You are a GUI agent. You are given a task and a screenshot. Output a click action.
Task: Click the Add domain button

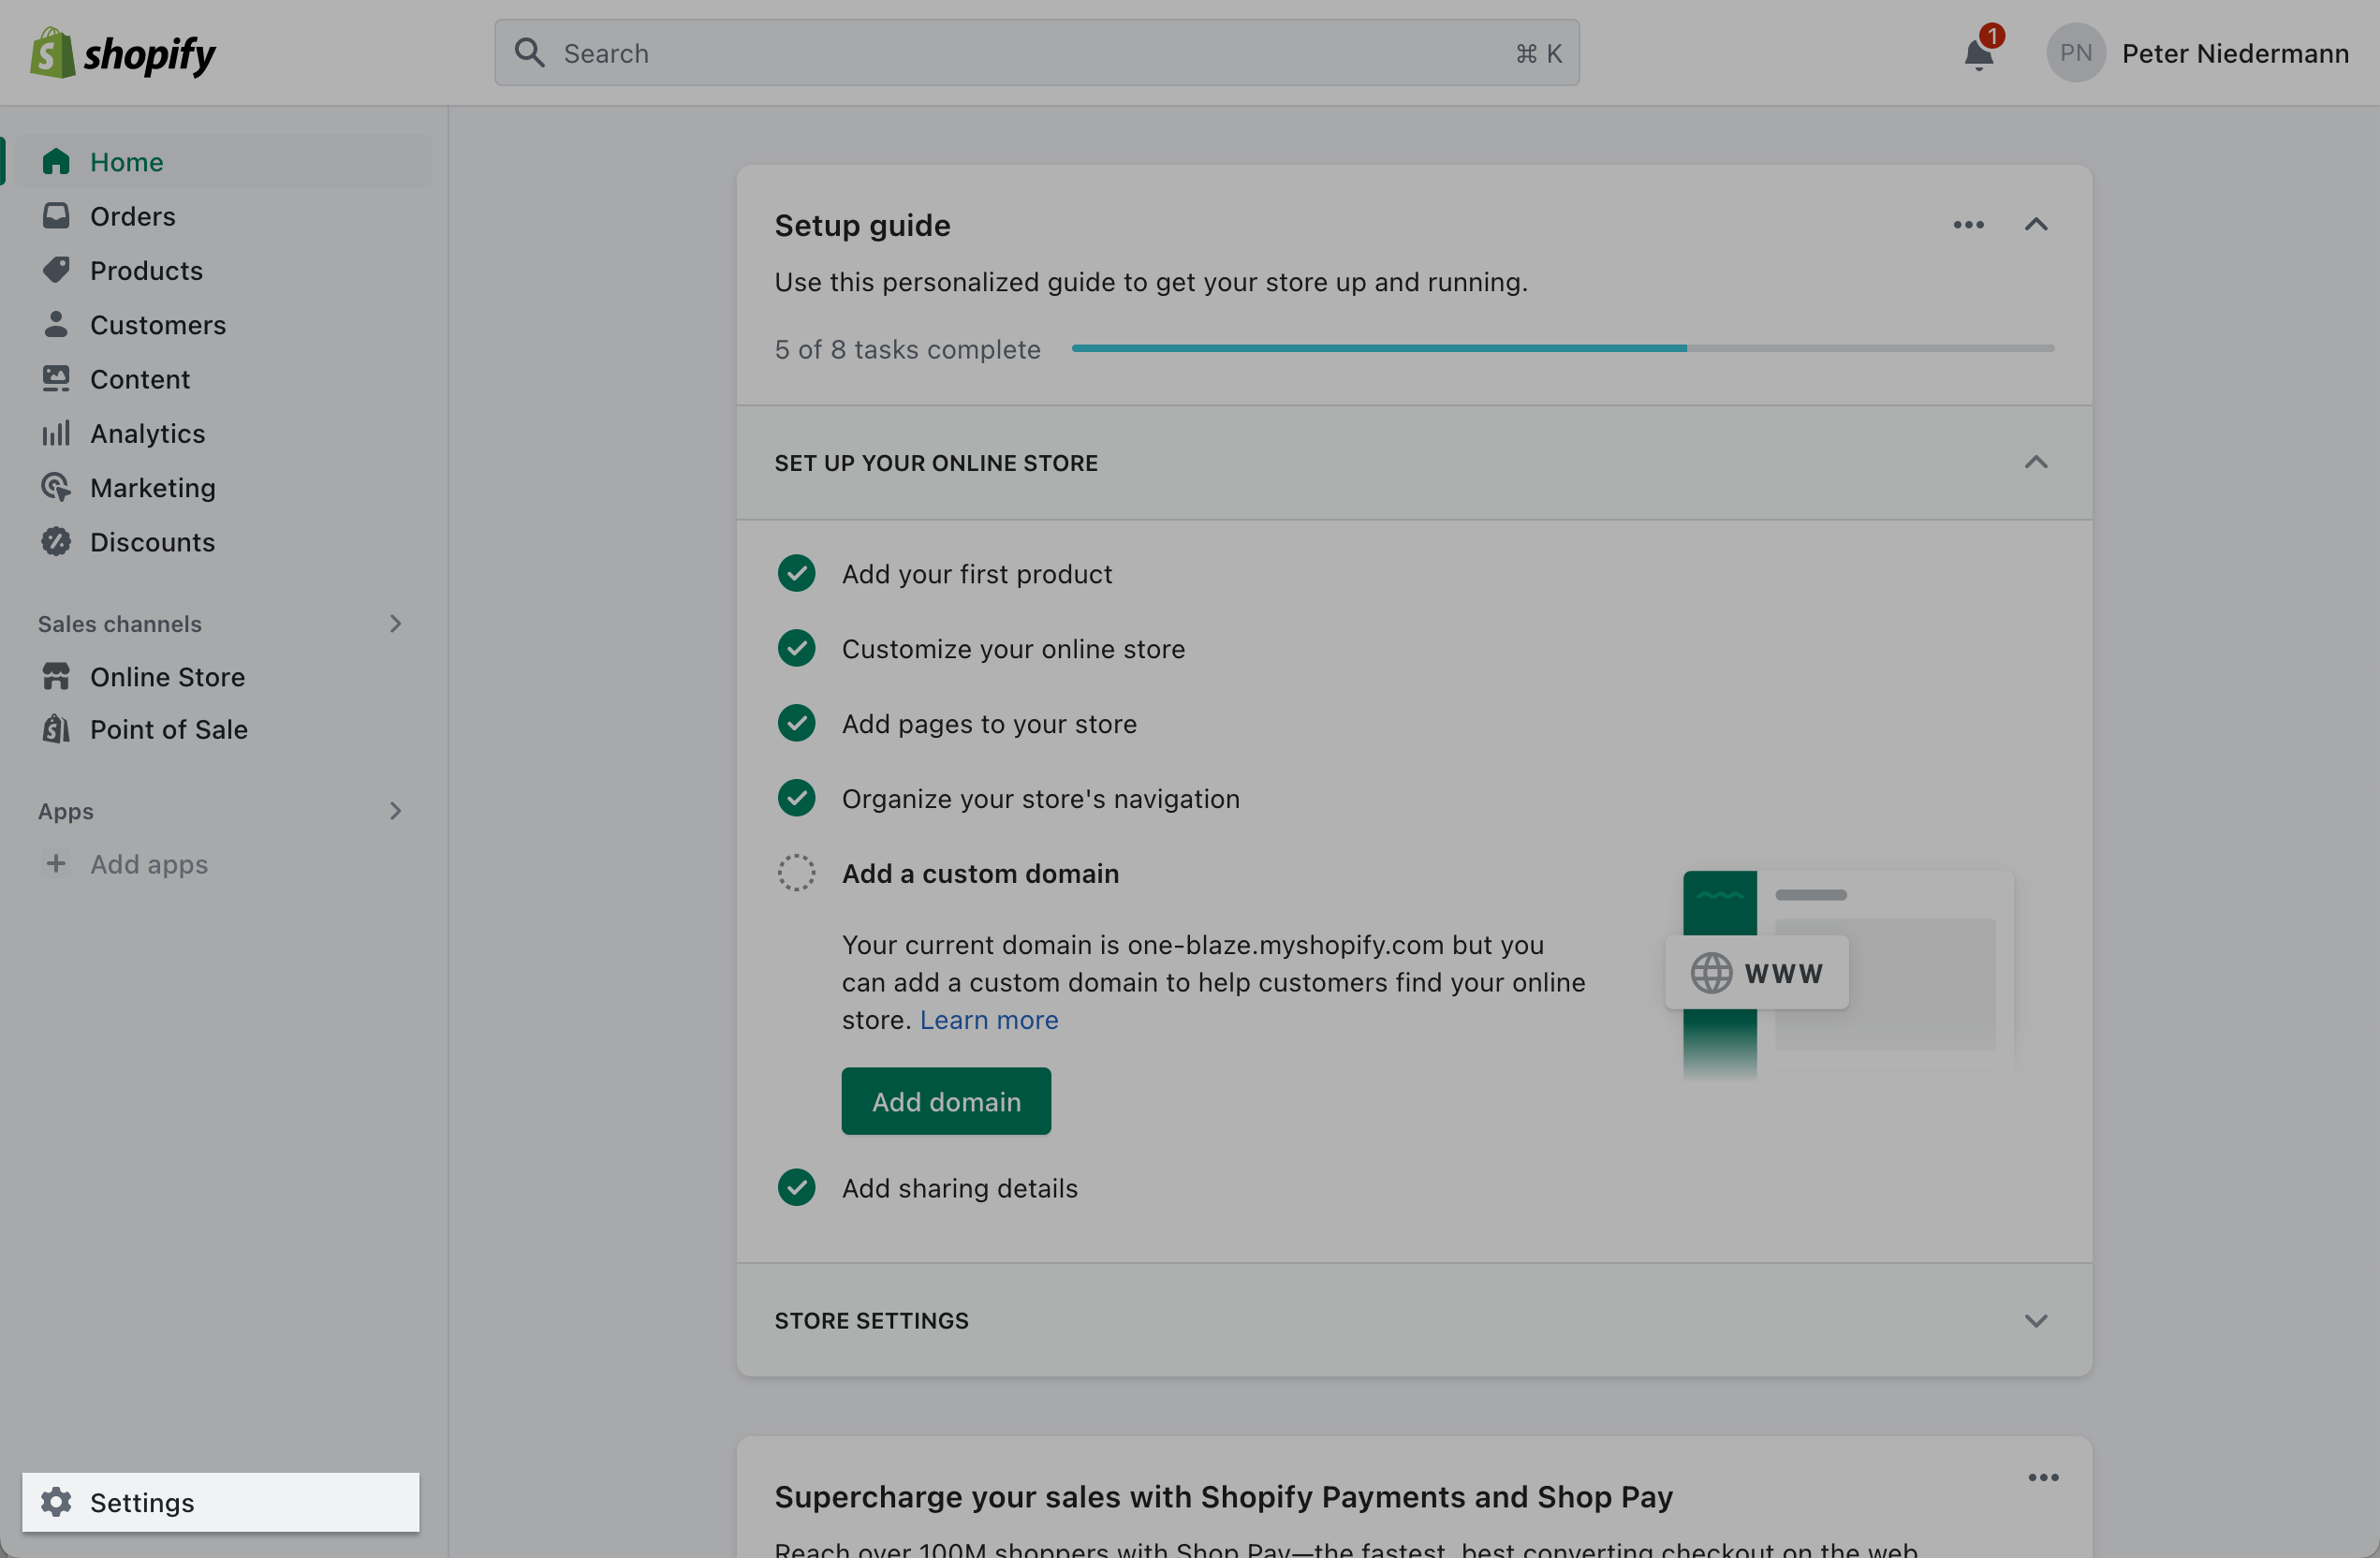(x=946, y=1101)
